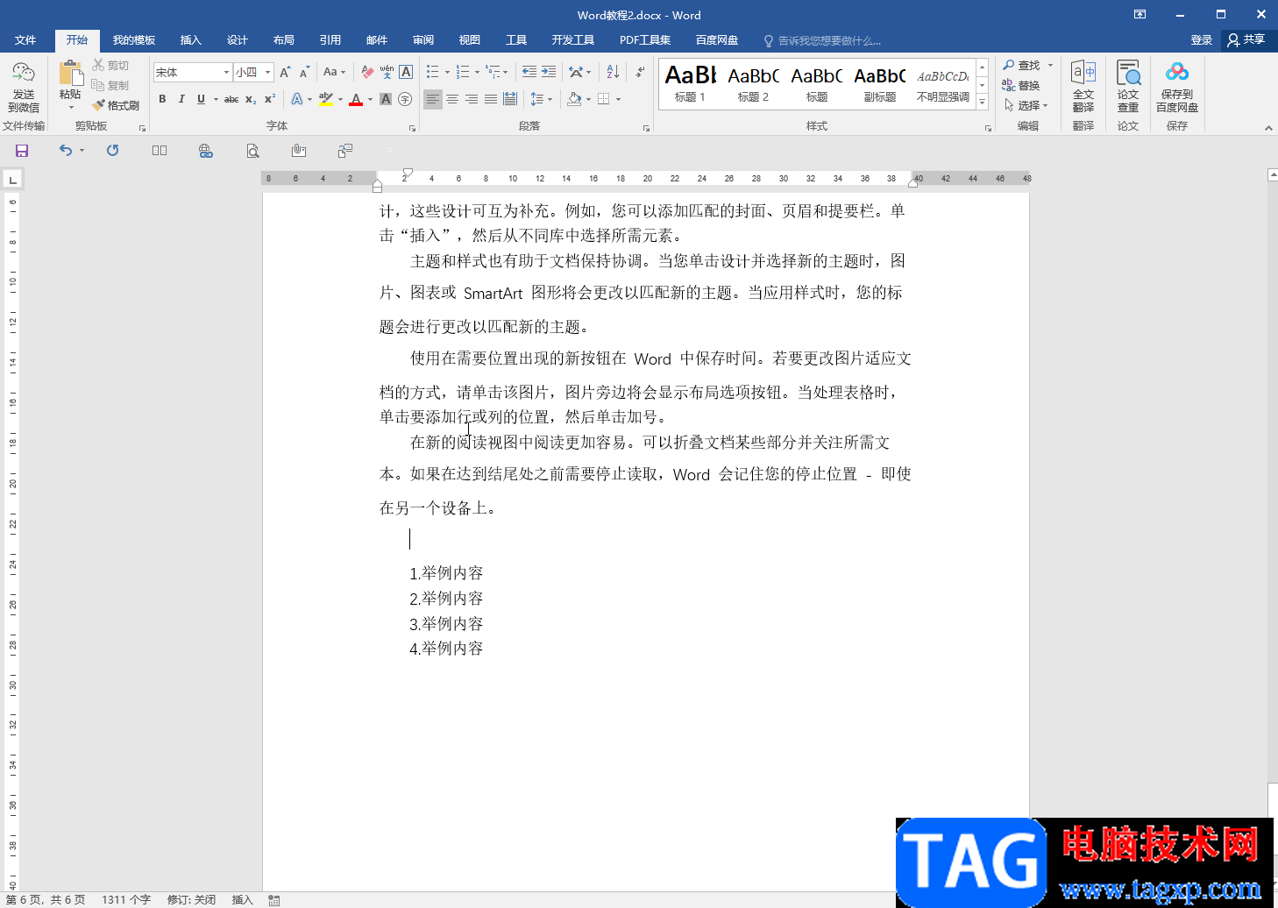Click the Cut (剪切) button
The height and width of the screenshot is (908, 1278).
(111, 66)
